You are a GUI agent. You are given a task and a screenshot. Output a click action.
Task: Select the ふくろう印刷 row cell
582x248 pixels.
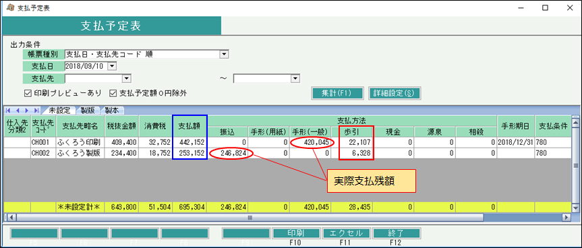(80, 142)
